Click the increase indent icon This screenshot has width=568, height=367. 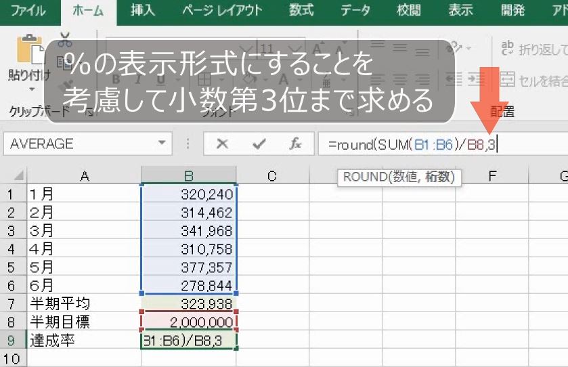click(x=476, y=79)
